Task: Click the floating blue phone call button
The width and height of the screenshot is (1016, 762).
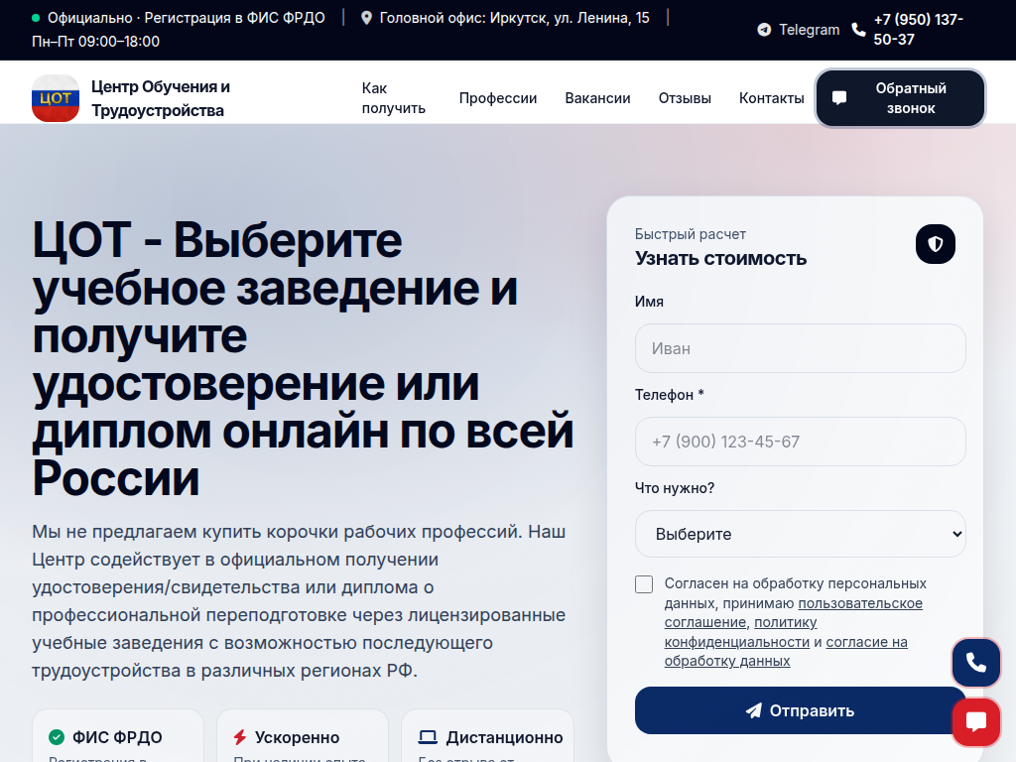Action: (976, 662)
